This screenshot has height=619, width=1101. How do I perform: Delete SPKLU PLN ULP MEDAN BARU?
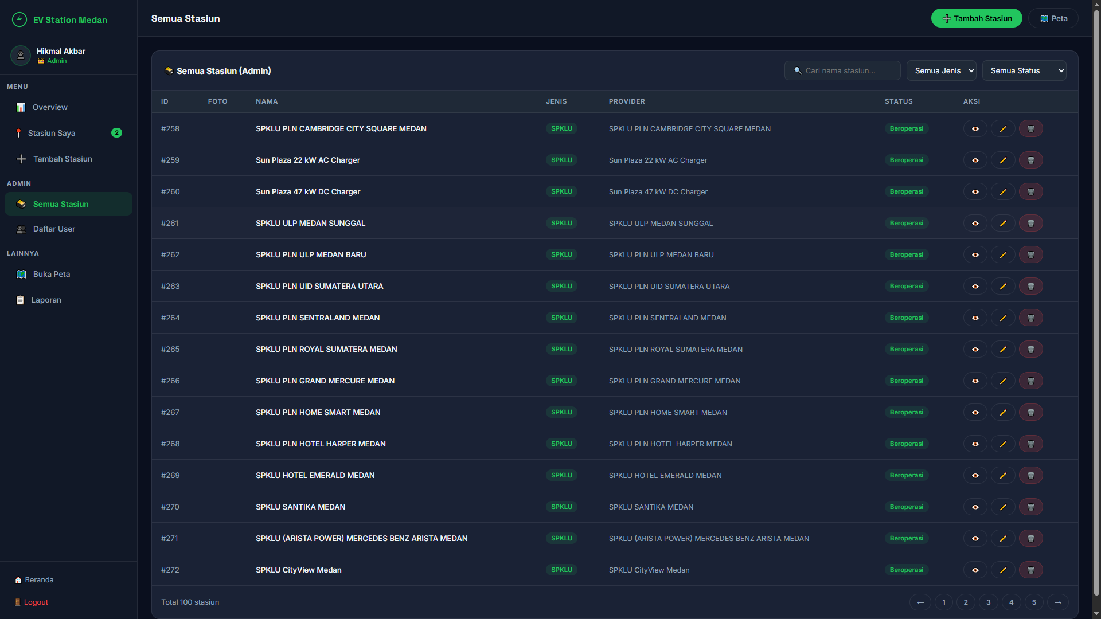(x=1030, y=254)
